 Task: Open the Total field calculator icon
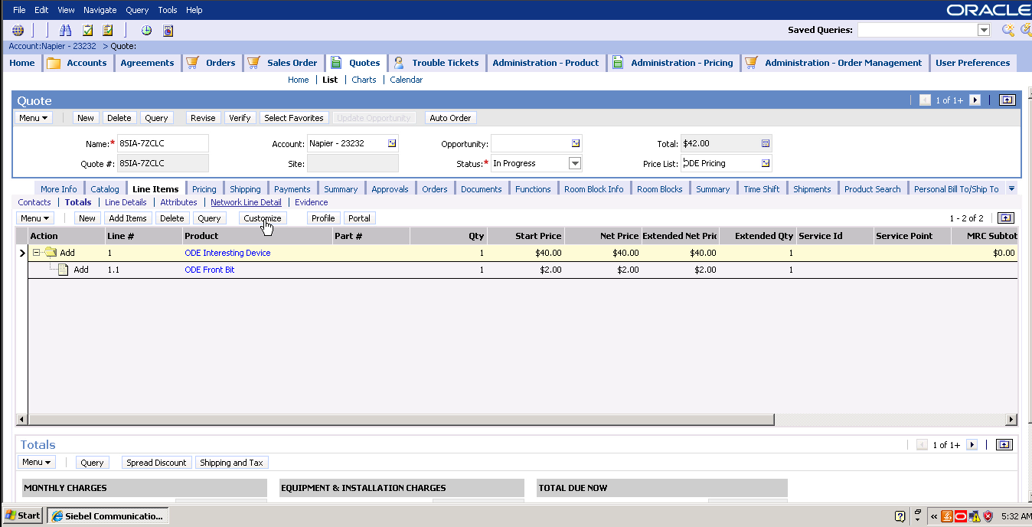point(766,143)
